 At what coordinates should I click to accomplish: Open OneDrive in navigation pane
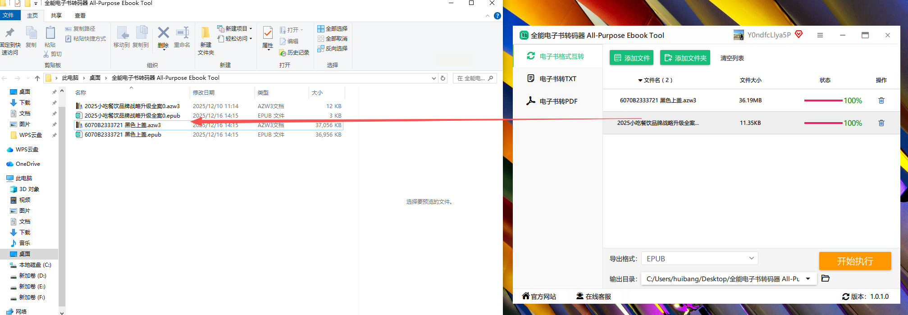pos(27,164)
